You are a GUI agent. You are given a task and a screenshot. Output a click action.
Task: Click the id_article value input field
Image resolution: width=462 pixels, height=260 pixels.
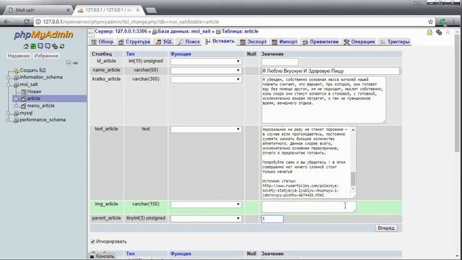click(x=280, y=61)
